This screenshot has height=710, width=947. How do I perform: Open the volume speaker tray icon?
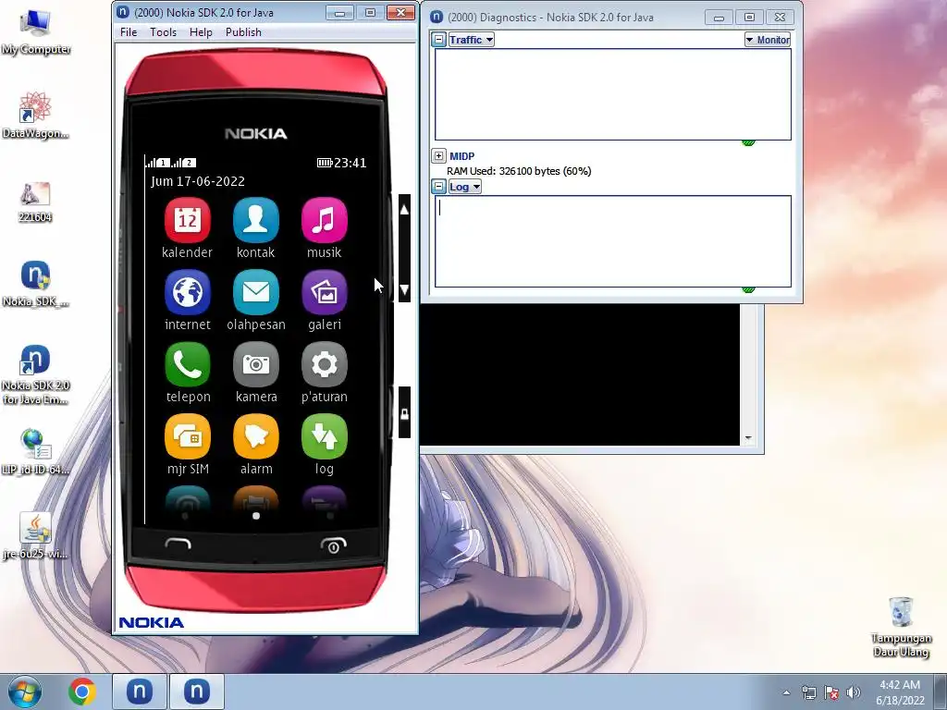tap(854, 692)
